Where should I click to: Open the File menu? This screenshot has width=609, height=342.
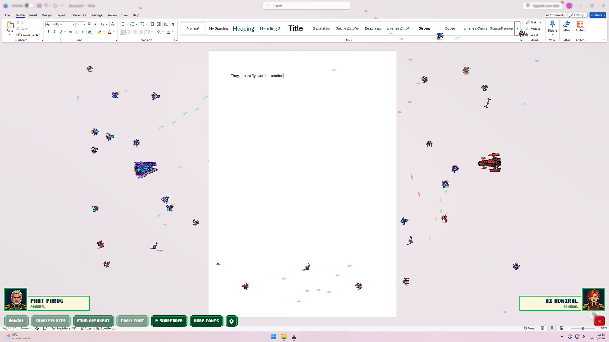(x=7, y=15)
